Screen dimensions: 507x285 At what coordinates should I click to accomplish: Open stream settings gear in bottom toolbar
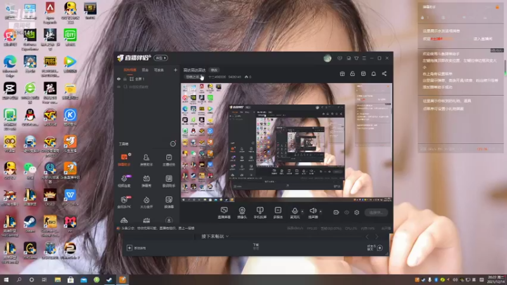pyautogui.click(x=357, y=212)
